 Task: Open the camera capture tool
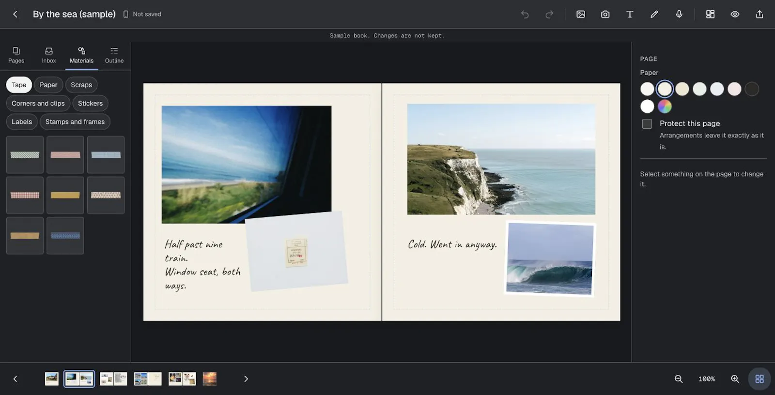pos(605,14)
